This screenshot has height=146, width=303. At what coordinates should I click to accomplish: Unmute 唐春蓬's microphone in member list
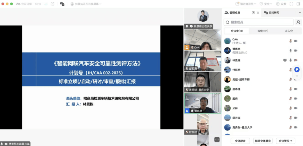click(x=291, y=89)
